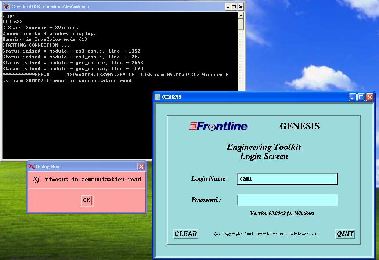Click the 'STARTING CONNECTION ...' console line
The height and width of the screenshot is (260, 379).
tap(36, 45)
